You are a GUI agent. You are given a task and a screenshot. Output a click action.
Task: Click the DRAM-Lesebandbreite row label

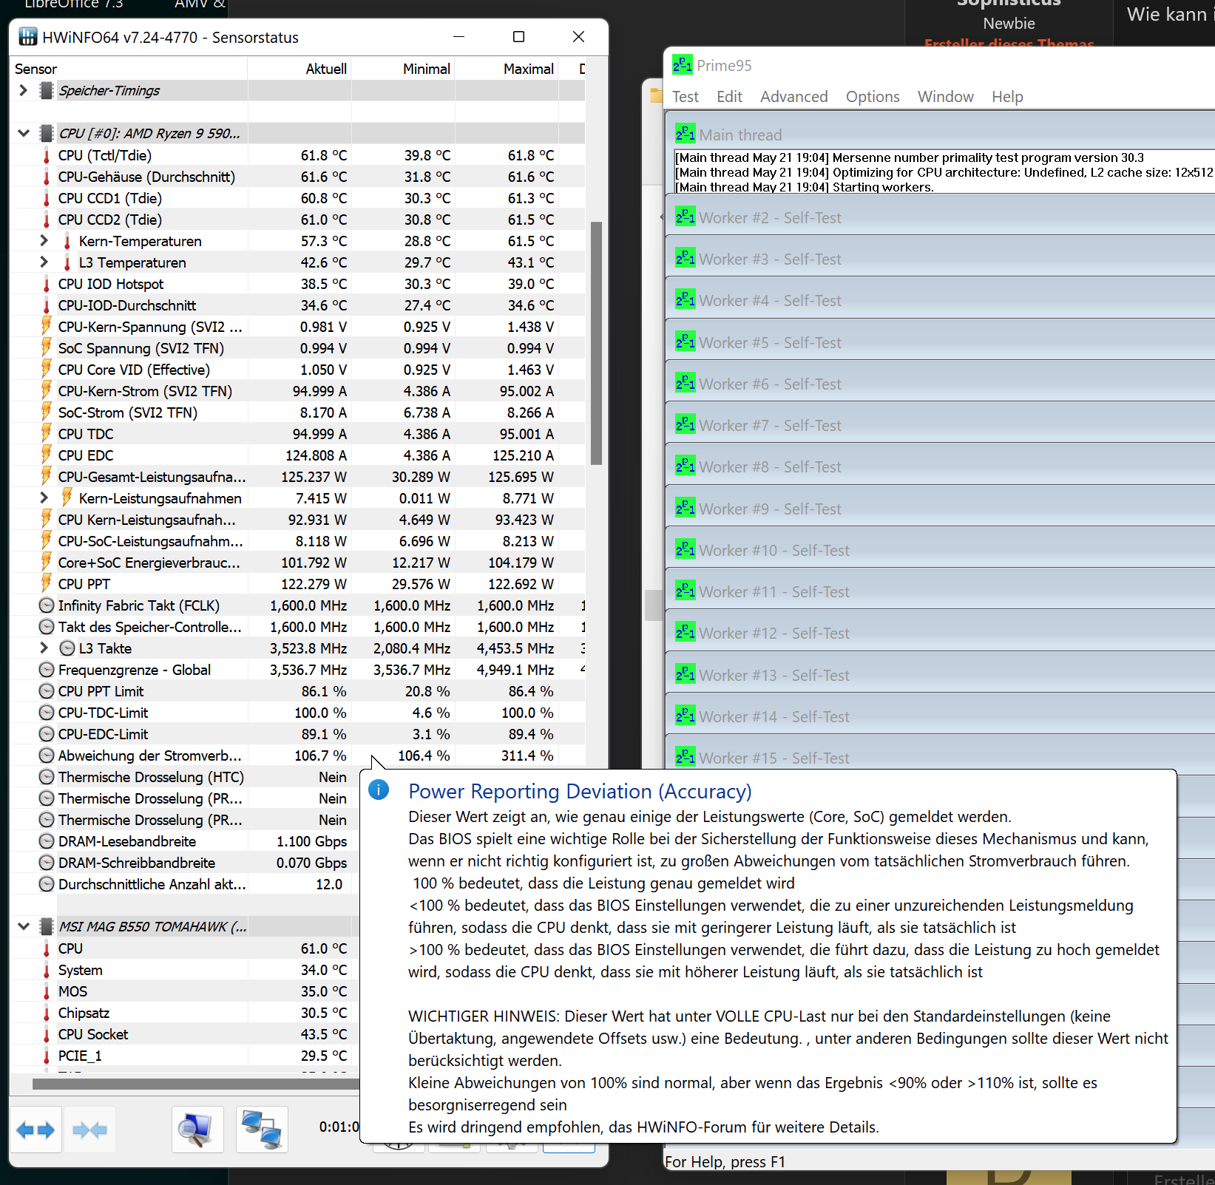pyautogui.click(x=127, y=841)
